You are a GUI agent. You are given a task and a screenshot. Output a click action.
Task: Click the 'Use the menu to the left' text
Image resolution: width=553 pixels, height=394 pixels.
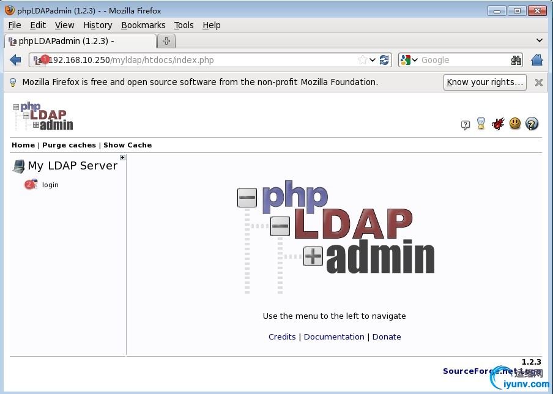coord(335,316)
